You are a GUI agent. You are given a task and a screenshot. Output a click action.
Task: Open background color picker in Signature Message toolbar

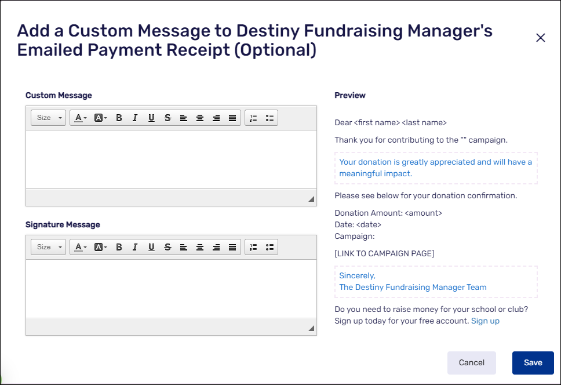[100, 247]
